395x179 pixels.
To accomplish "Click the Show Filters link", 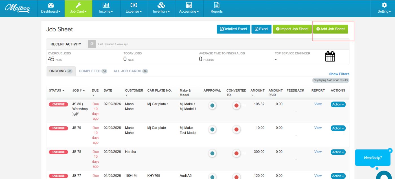I will coord(339,74).
